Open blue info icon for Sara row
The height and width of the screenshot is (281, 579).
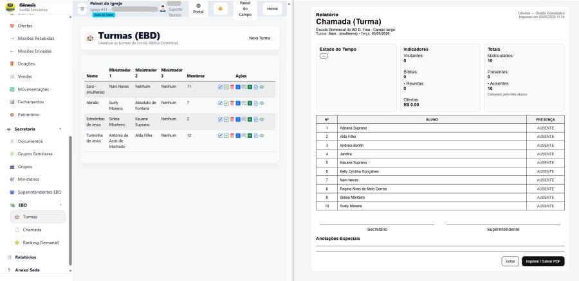pos(238,87)
